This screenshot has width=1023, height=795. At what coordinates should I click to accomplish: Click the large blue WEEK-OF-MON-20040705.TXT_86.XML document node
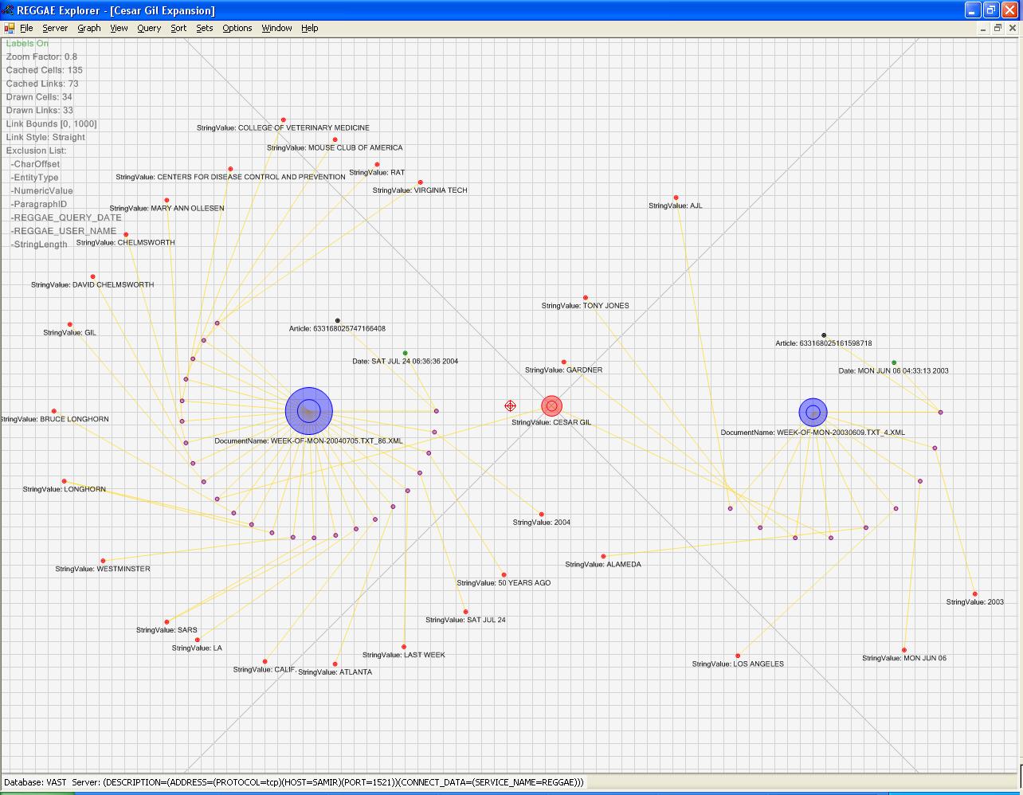308,411
